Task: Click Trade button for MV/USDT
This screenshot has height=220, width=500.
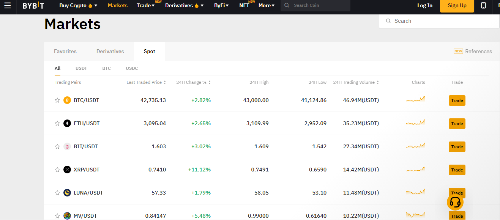Action: click(457, 216)
